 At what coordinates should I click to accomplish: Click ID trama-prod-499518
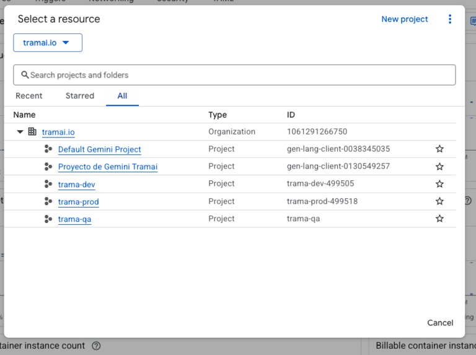pyautogui.click(x=322, y=201)
